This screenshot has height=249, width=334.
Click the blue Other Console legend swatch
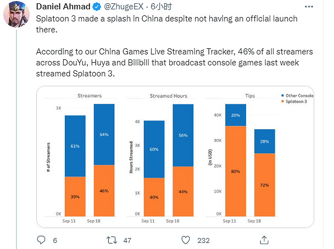(x=281, y=96)
